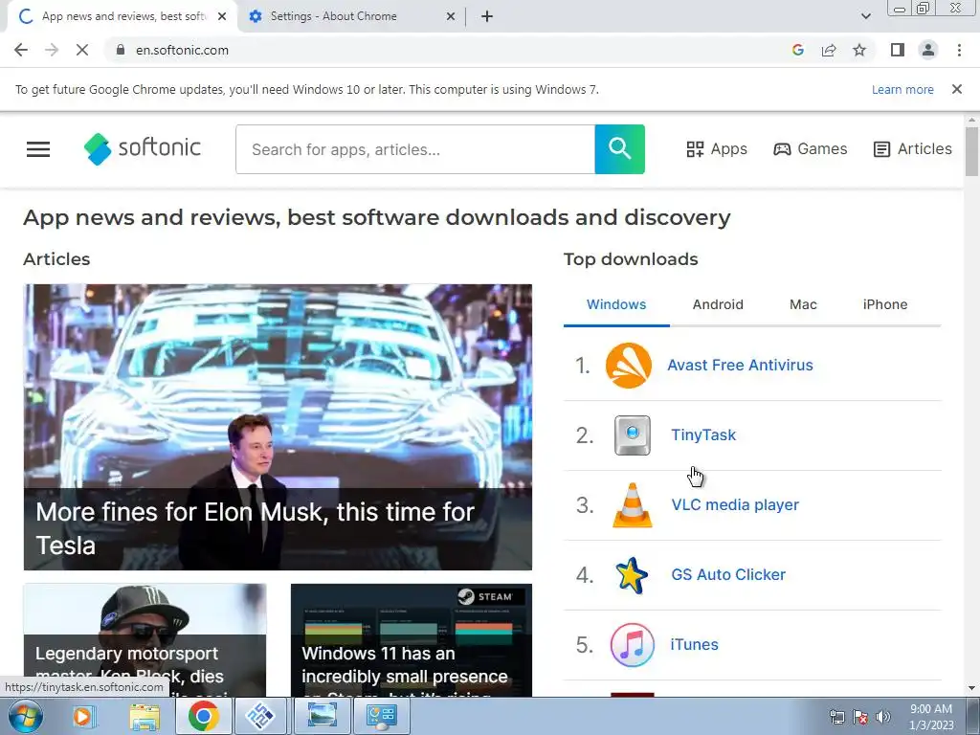The height and width of the screenshot is (735, 980).
Task: Switch to App news and reviews tab
Action: pyautogui.click(x=122, y=16)
